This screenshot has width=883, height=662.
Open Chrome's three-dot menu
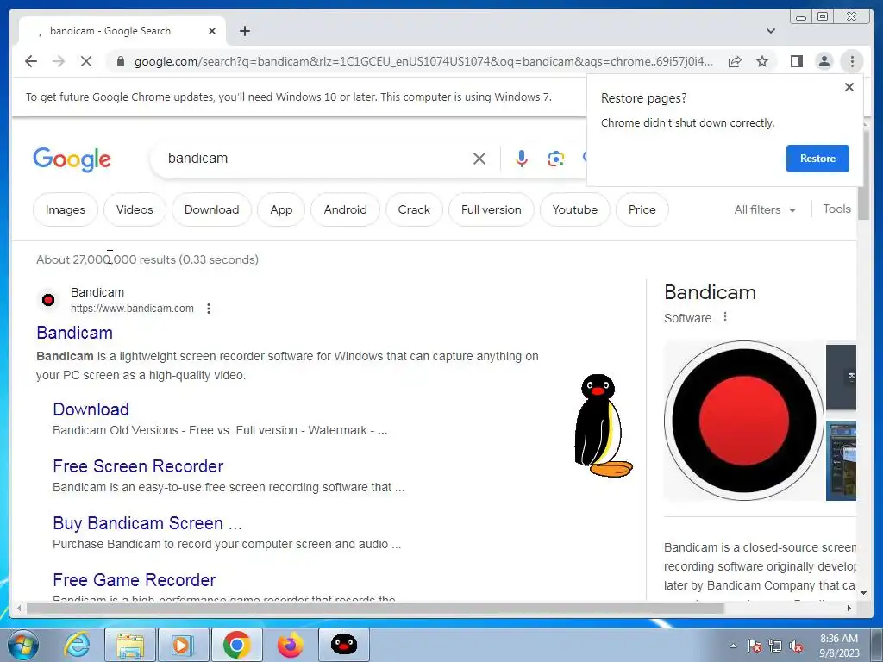click(x=852, y=61)
